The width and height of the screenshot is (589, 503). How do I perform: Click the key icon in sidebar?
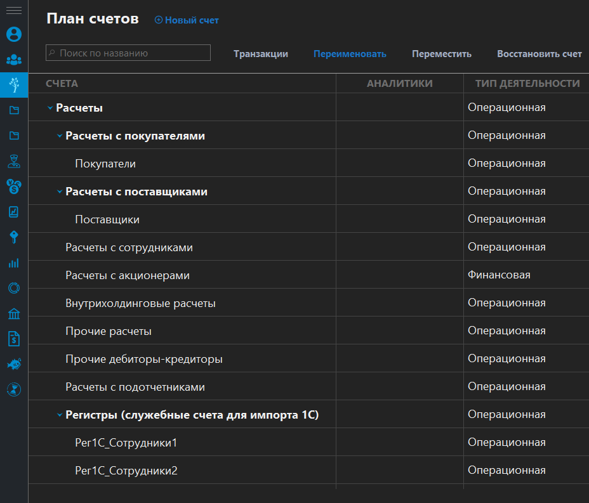coord(13,237)
